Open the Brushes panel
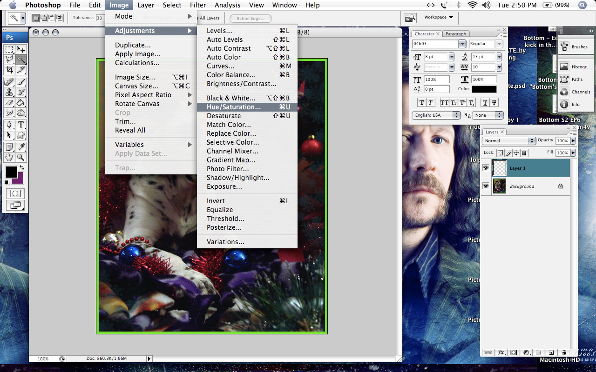 576,46
